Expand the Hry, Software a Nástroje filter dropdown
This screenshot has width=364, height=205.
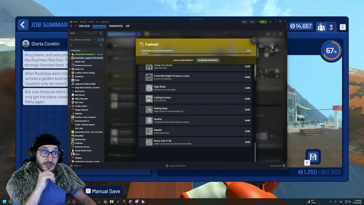click(x=82, y=40)
